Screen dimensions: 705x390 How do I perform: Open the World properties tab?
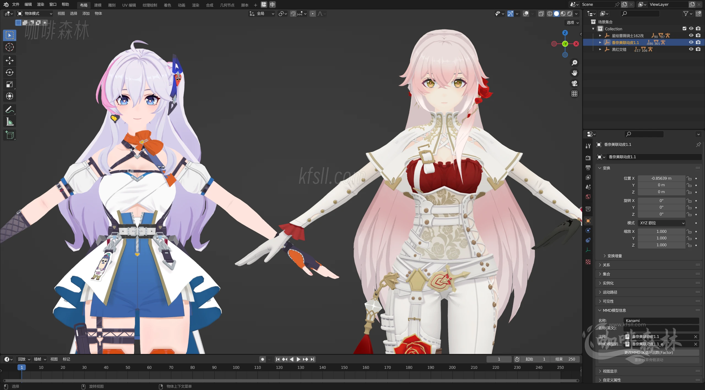pyautogui.click(x=588, y=197)
